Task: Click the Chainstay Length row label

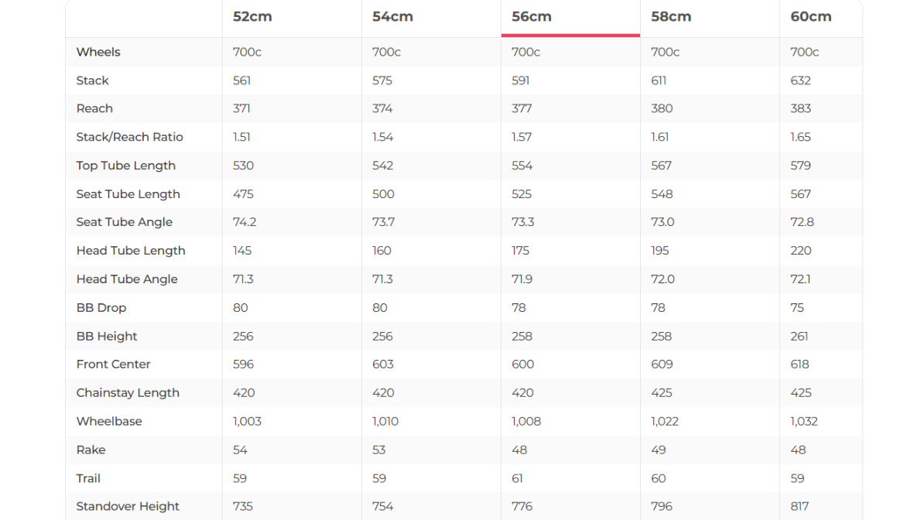Action: pyautogui.click(x=128, y=392)
